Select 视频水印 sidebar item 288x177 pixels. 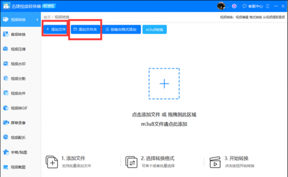(x=20, y=64)
